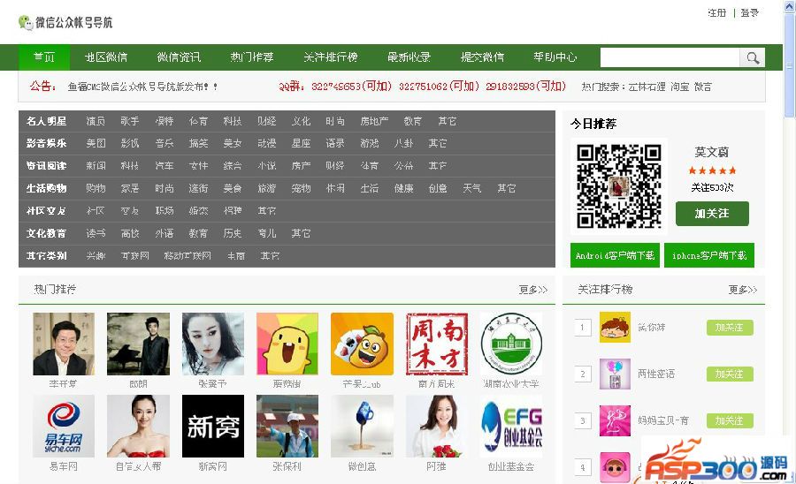
Task: Open the 地区微信 menu item
Action: click(x=106, y=57)
